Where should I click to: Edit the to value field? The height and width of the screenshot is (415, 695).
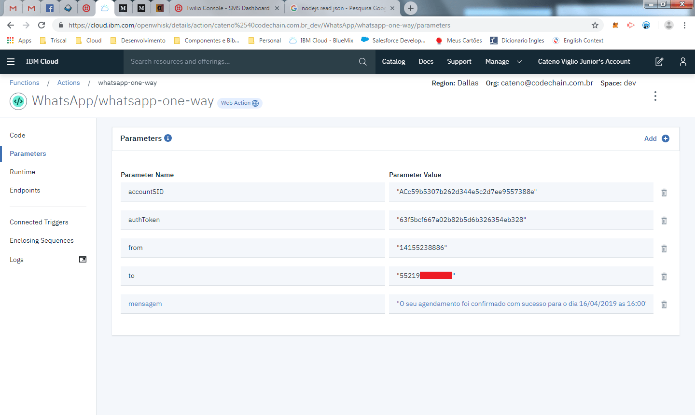tap(521, 276)
